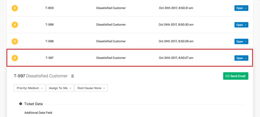Open status dropdown for ticket T-598
Screen dimensions: 260x117
pos(241,41)
